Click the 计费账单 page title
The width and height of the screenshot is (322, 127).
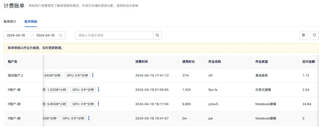click(14, 6)
